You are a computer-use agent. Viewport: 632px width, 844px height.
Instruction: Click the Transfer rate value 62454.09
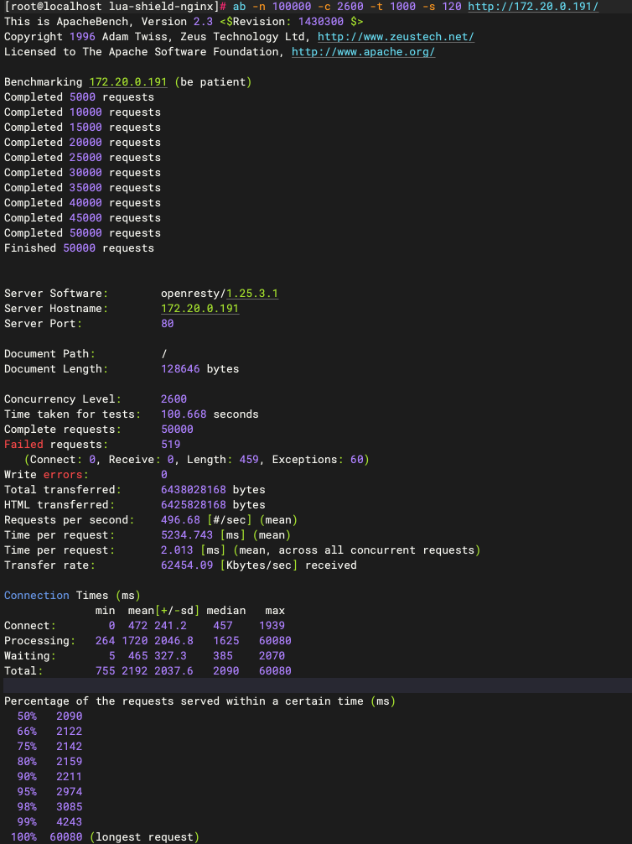click(x=187, y=565)
